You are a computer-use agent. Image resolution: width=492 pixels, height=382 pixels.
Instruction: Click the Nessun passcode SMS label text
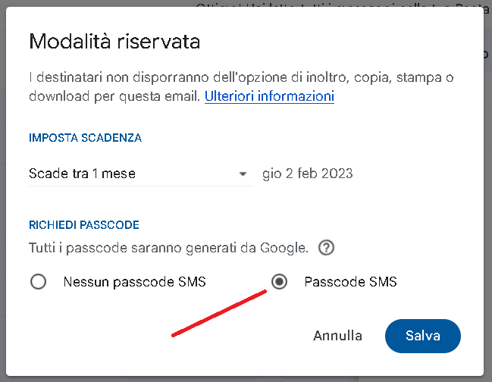[135, 283]
